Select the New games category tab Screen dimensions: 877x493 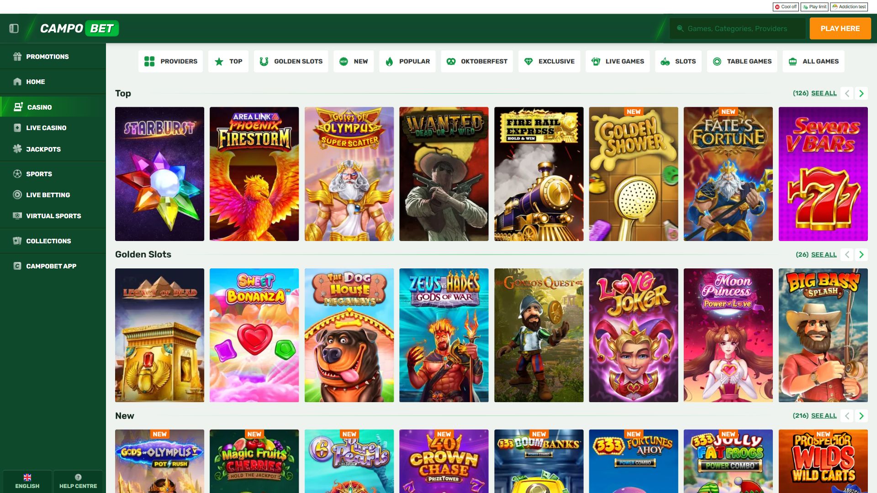point(354,61)
